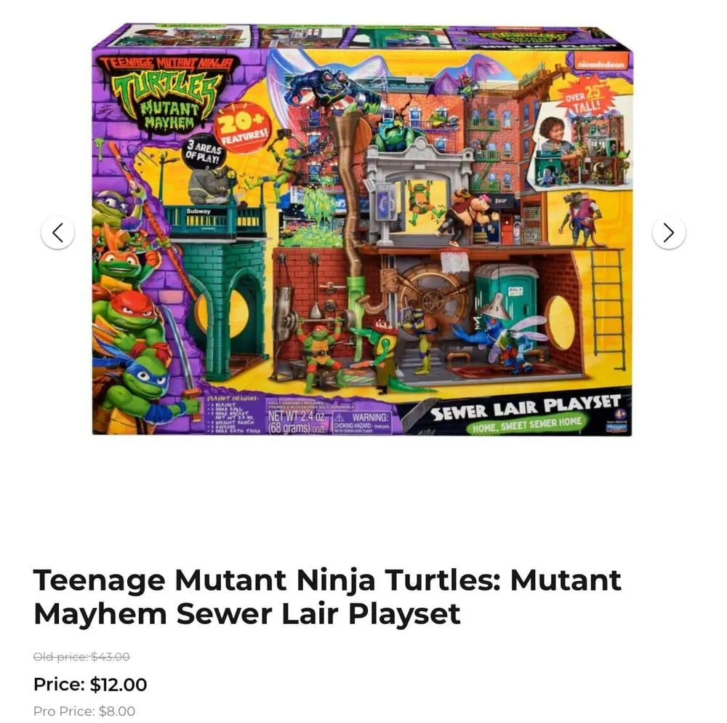Click the green Subway sign on box

pyautogui.click(x=198, y=211)
